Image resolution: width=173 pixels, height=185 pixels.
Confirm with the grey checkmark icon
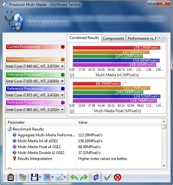108,177
